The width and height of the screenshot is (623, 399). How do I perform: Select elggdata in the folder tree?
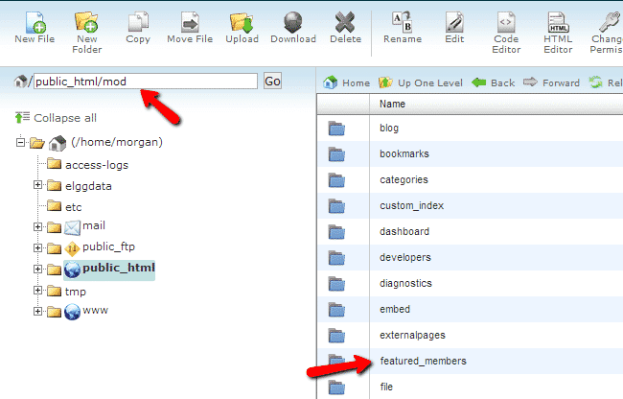click(x=88, y=186)
